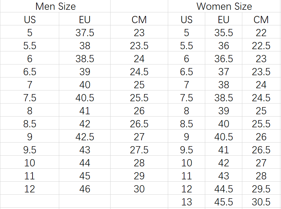Select the men's EU column header

85,20
